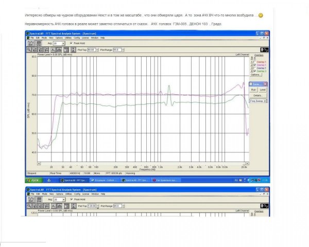Click 'Stopped' in status bar
This screenshot has height=247, width=309.
(x=32, y=173)
